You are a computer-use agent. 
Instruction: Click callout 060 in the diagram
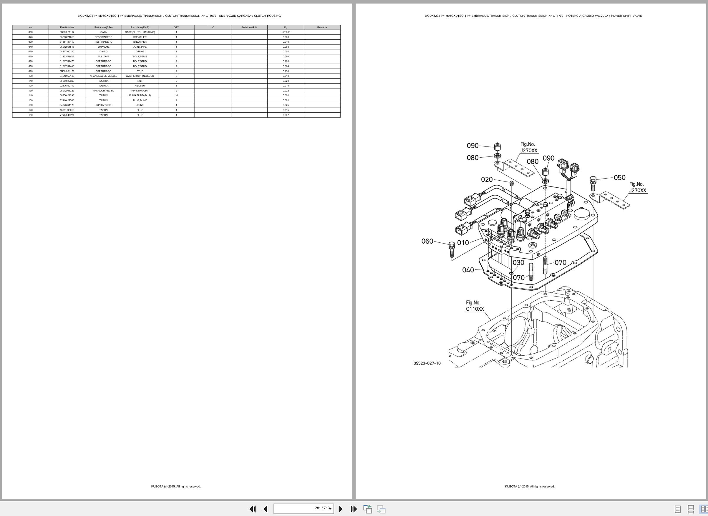click(x=427, y=241)
